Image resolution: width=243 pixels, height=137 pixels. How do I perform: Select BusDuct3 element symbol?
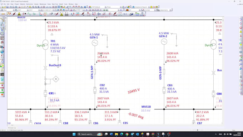tap(45, 68)
